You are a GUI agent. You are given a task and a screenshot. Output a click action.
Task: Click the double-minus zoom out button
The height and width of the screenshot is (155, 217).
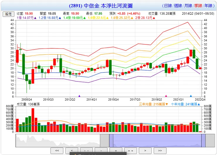click(86, 151)
